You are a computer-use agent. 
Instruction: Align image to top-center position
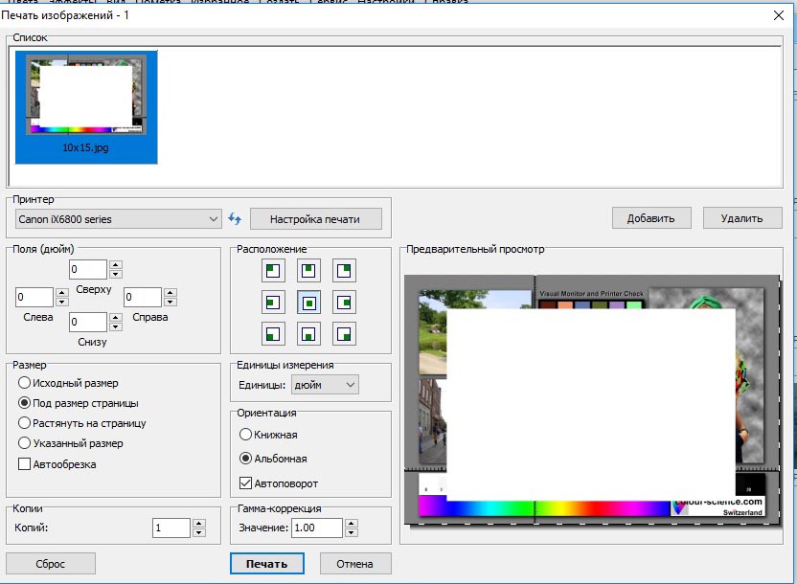tap(308, 271)
